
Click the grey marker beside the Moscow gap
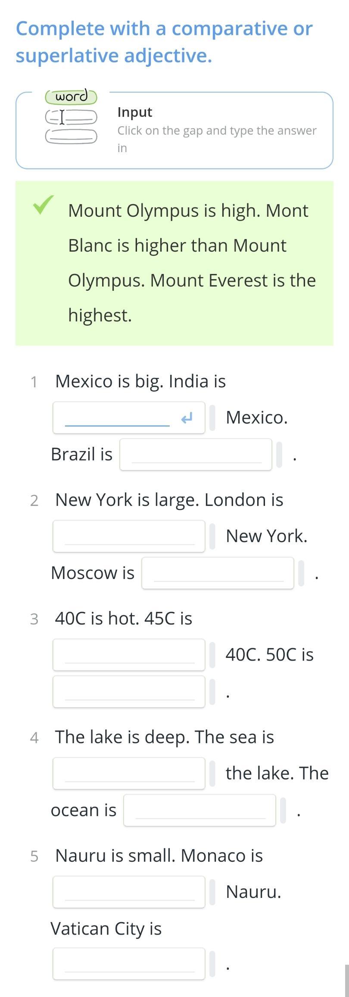(301, 573)
